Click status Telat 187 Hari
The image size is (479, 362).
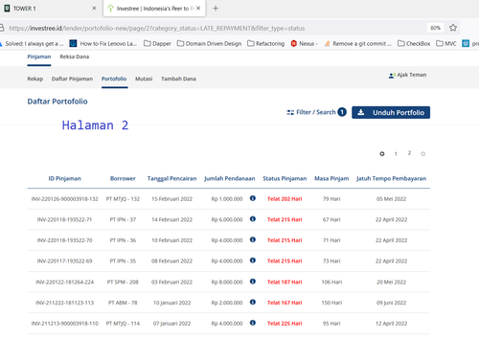(x=285, y=282)
